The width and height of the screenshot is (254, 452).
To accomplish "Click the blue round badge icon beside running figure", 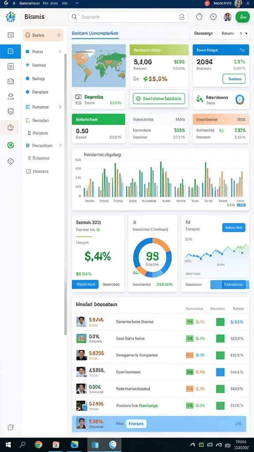I will pos(239,99).
